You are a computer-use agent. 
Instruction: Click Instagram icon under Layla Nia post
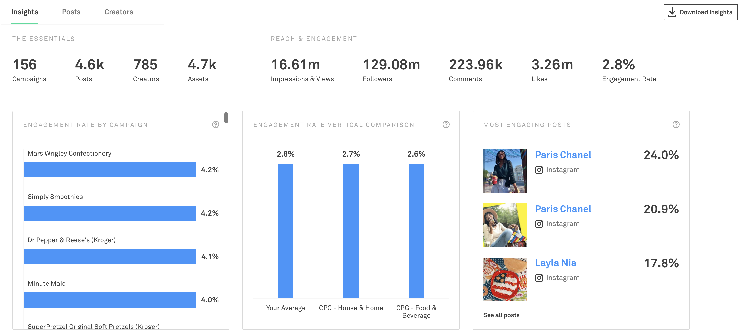pos(539,278)
